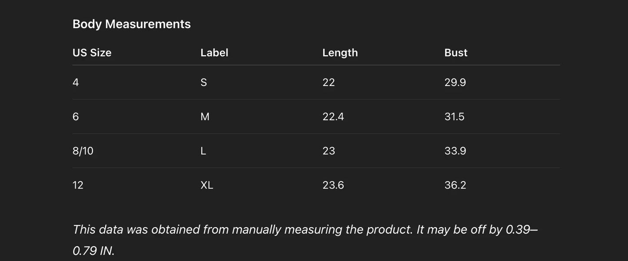This screenshot has height=261, width=628.
Task: Click the Label column header
Action: pos(214,53)
